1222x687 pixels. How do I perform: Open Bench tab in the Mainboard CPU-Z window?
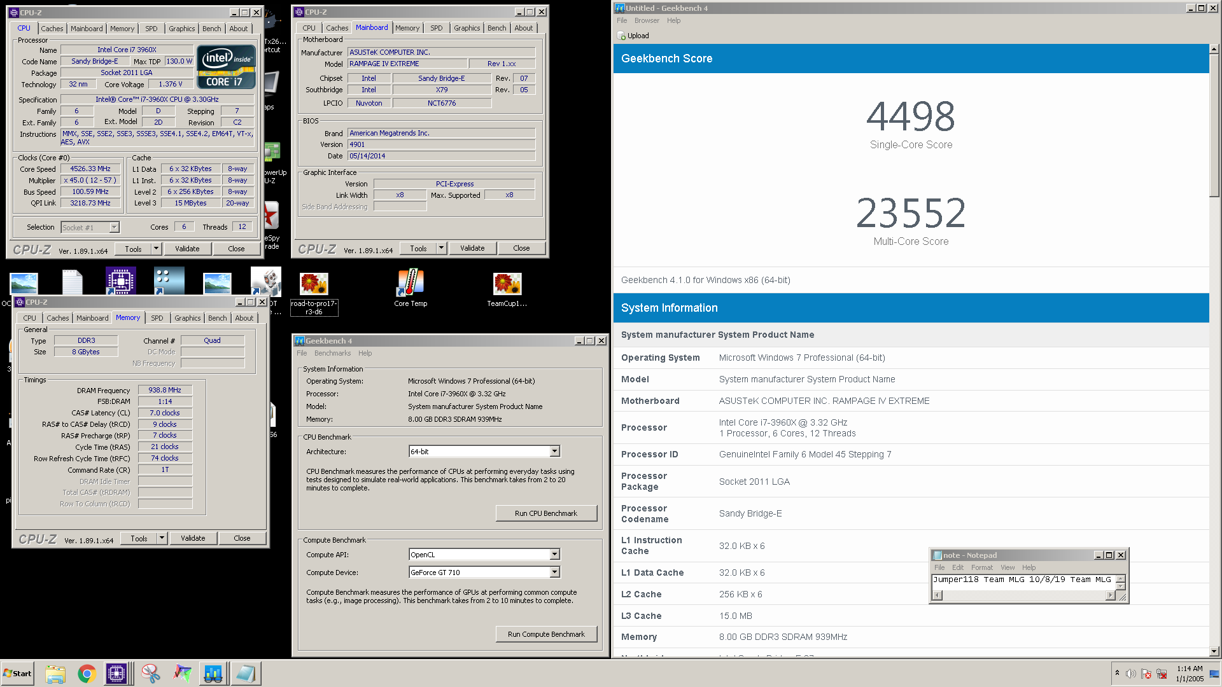[496, 28]
